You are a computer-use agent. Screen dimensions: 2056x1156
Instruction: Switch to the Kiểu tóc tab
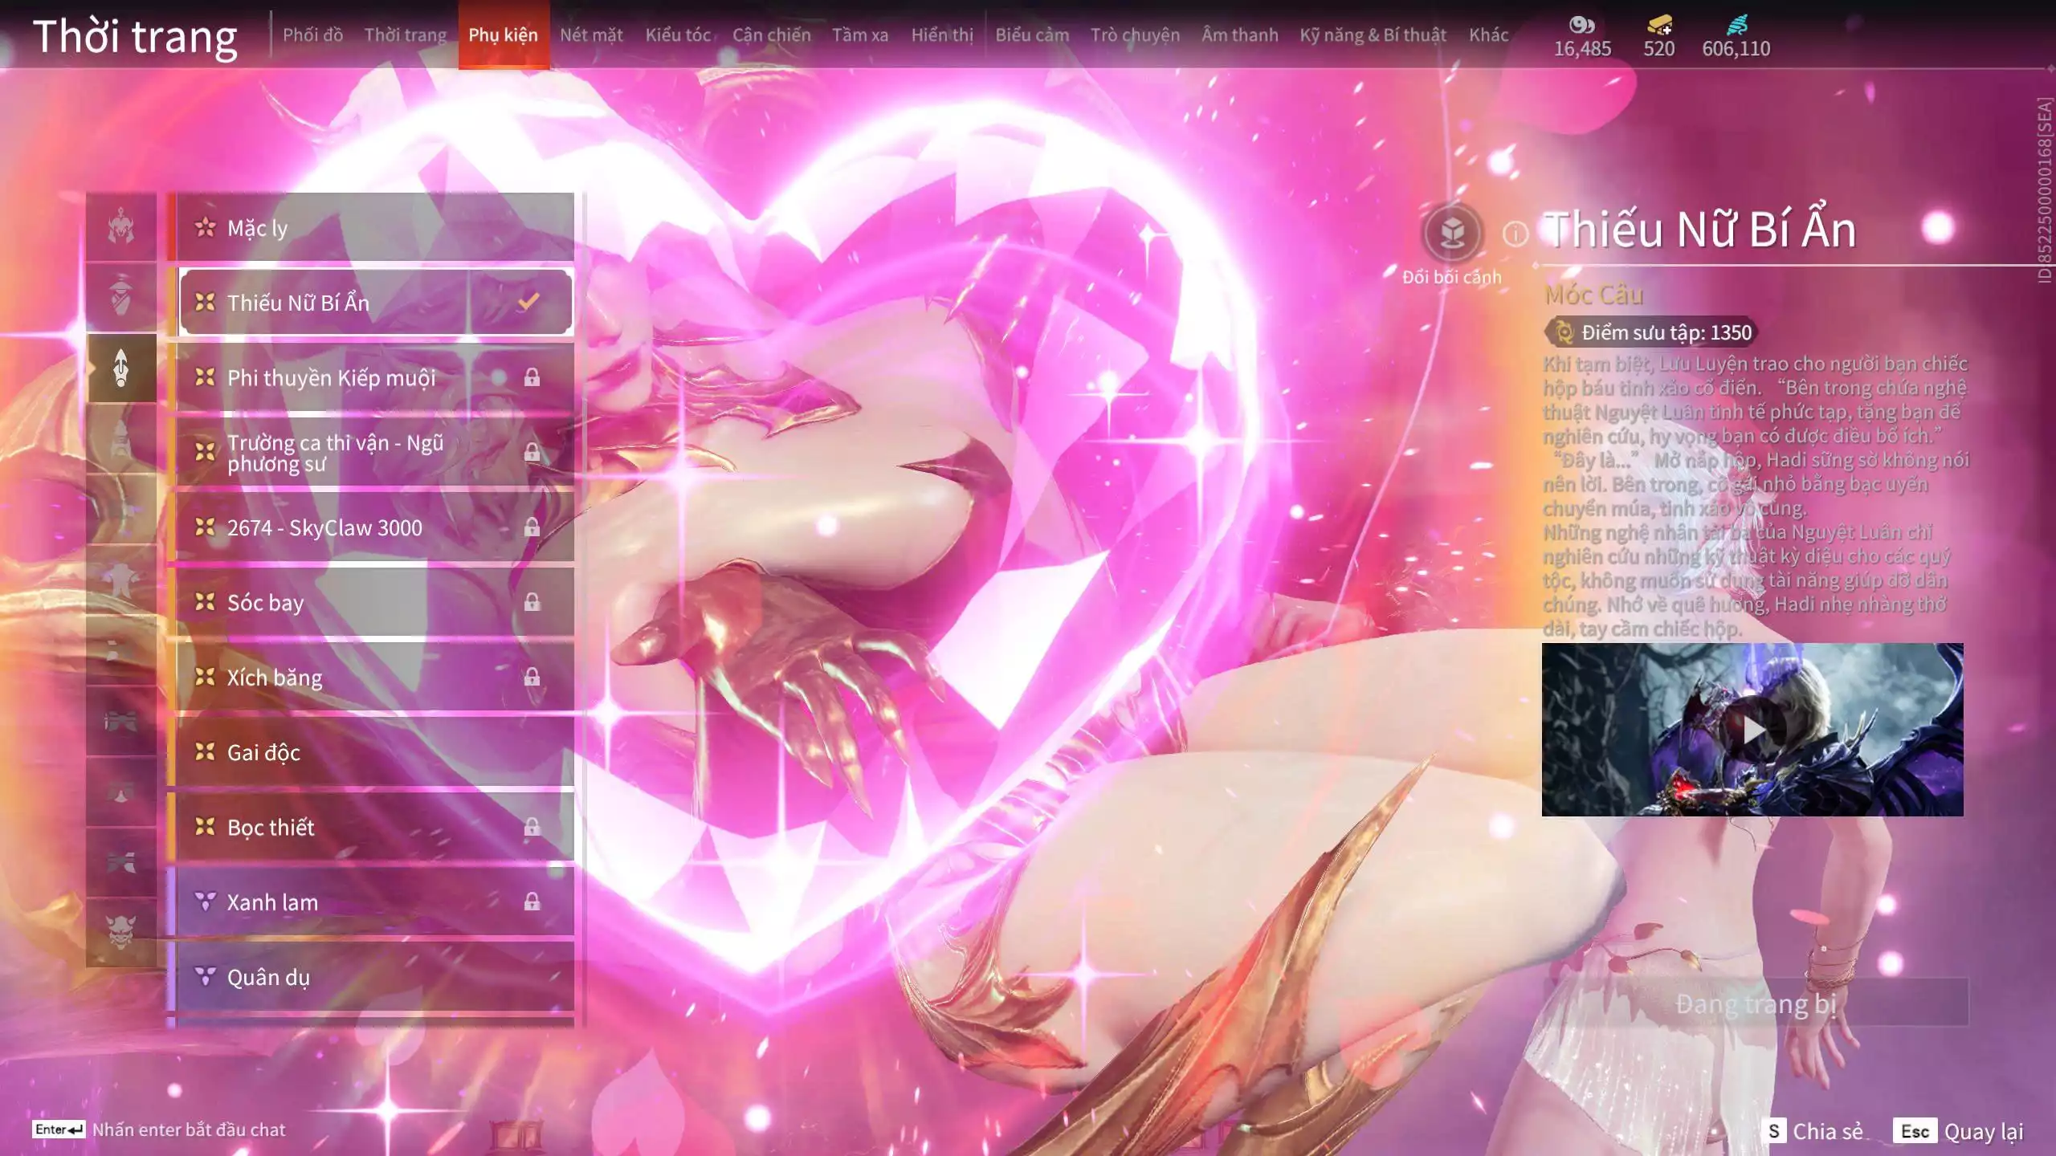[677, 35]
